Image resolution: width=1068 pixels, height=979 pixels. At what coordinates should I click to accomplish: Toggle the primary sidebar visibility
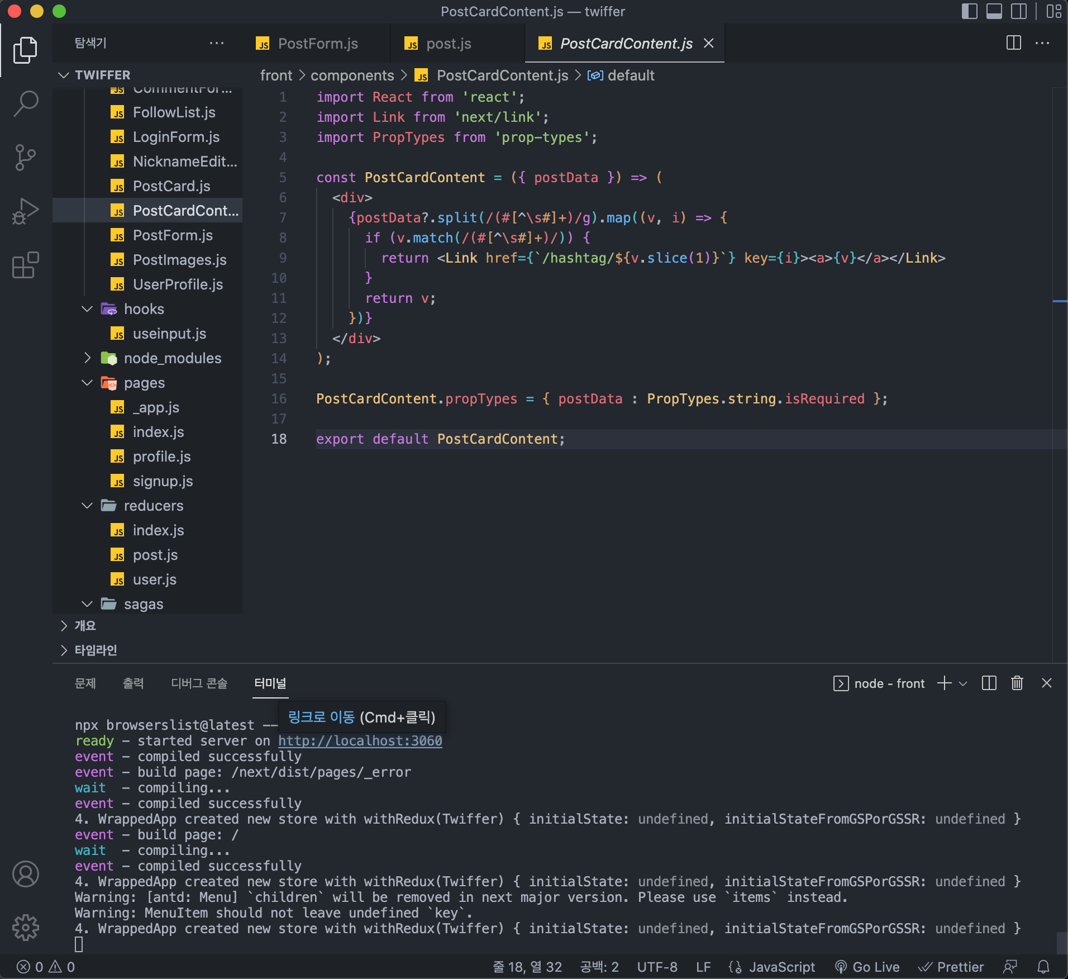(969, 11)
